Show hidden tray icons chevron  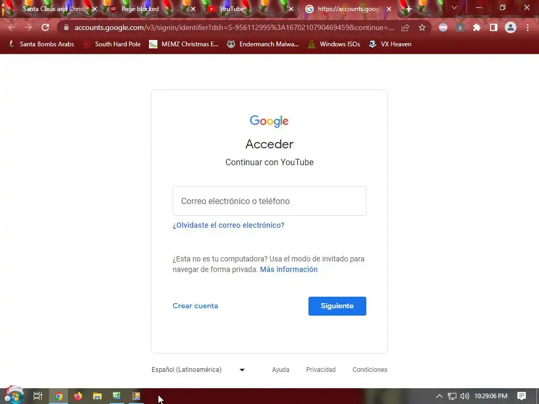click(x=440, y=396)
